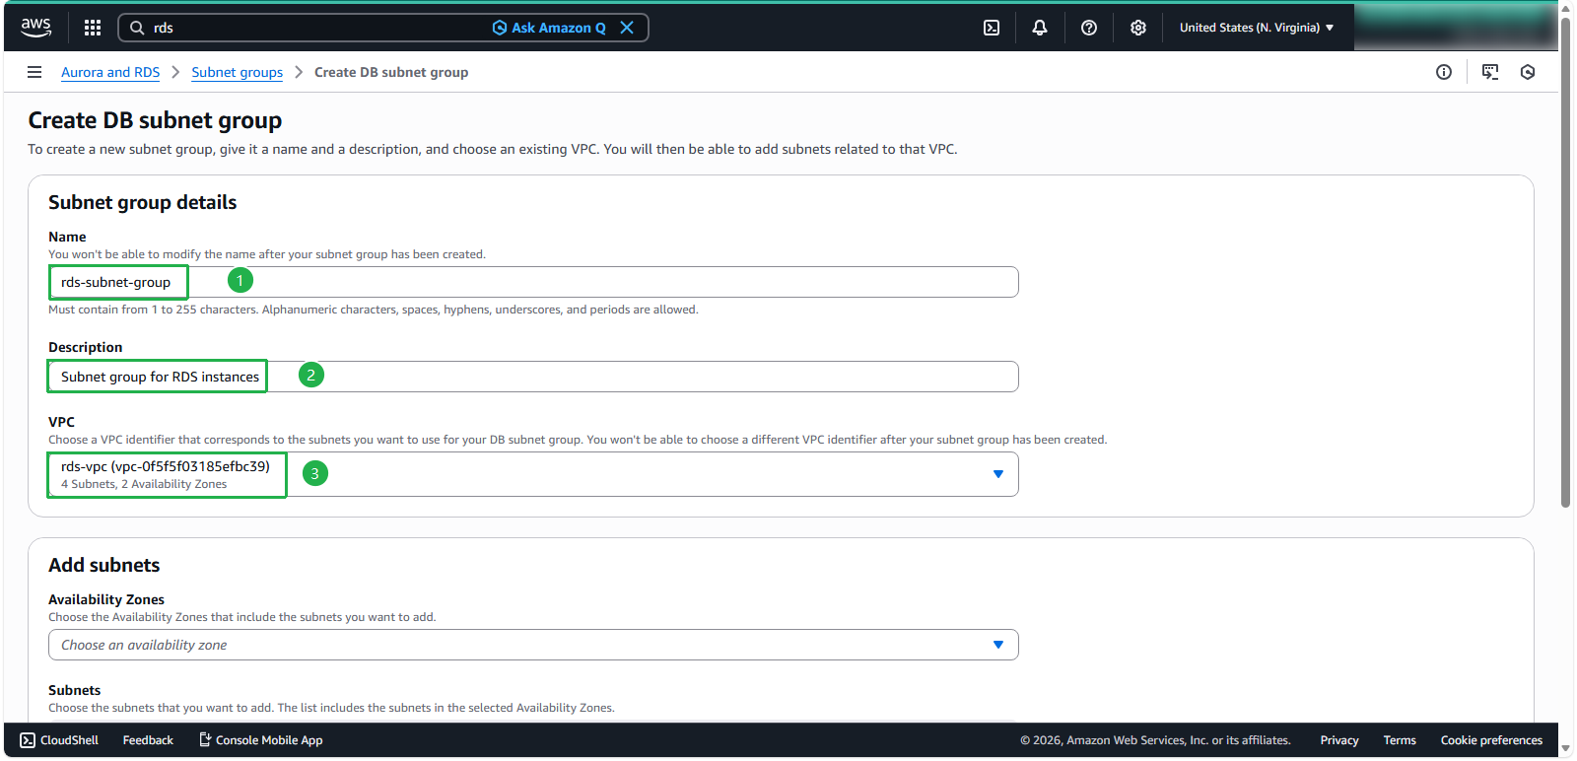Click the search magnifier icon
The height and width of the screenshot is (761, 1577).
tap(137, 28)
